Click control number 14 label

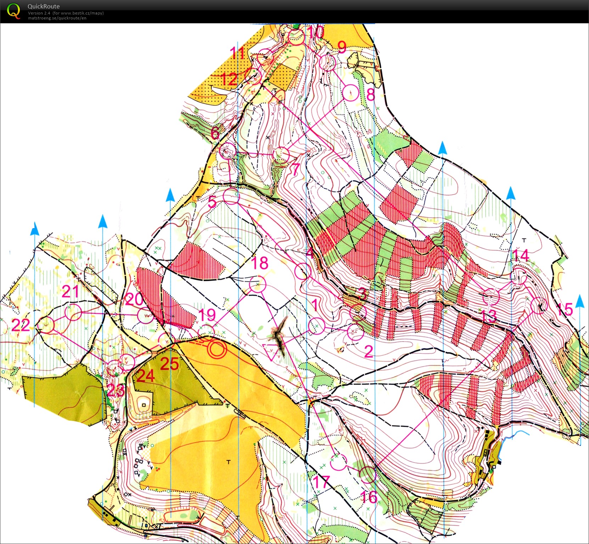pos(520,255)
